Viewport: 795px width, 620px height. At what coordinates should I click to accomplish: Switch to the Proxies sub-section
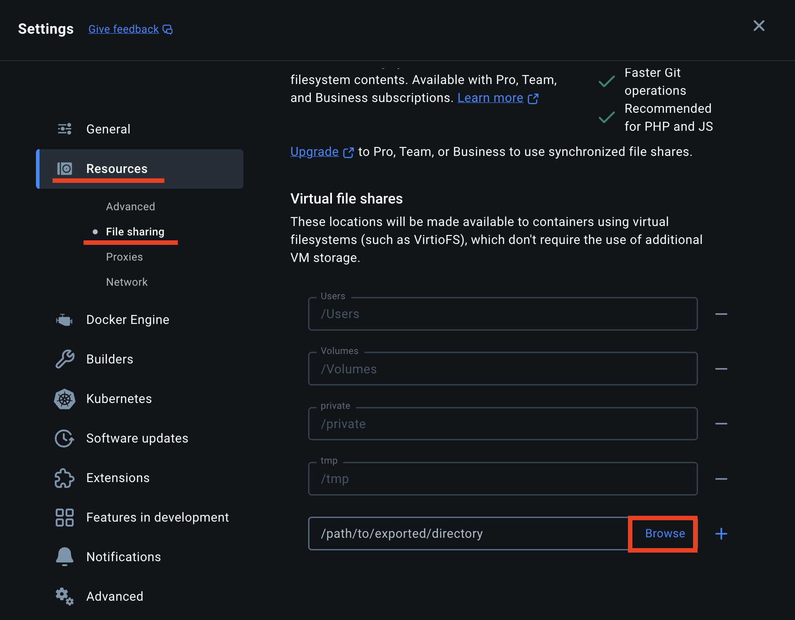click(x=124, y=257)
